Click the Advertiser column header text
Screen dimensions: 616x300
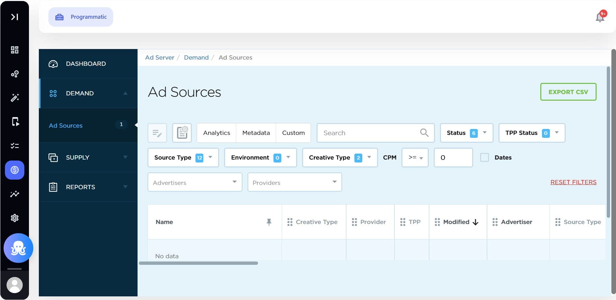tap(516, 222)
